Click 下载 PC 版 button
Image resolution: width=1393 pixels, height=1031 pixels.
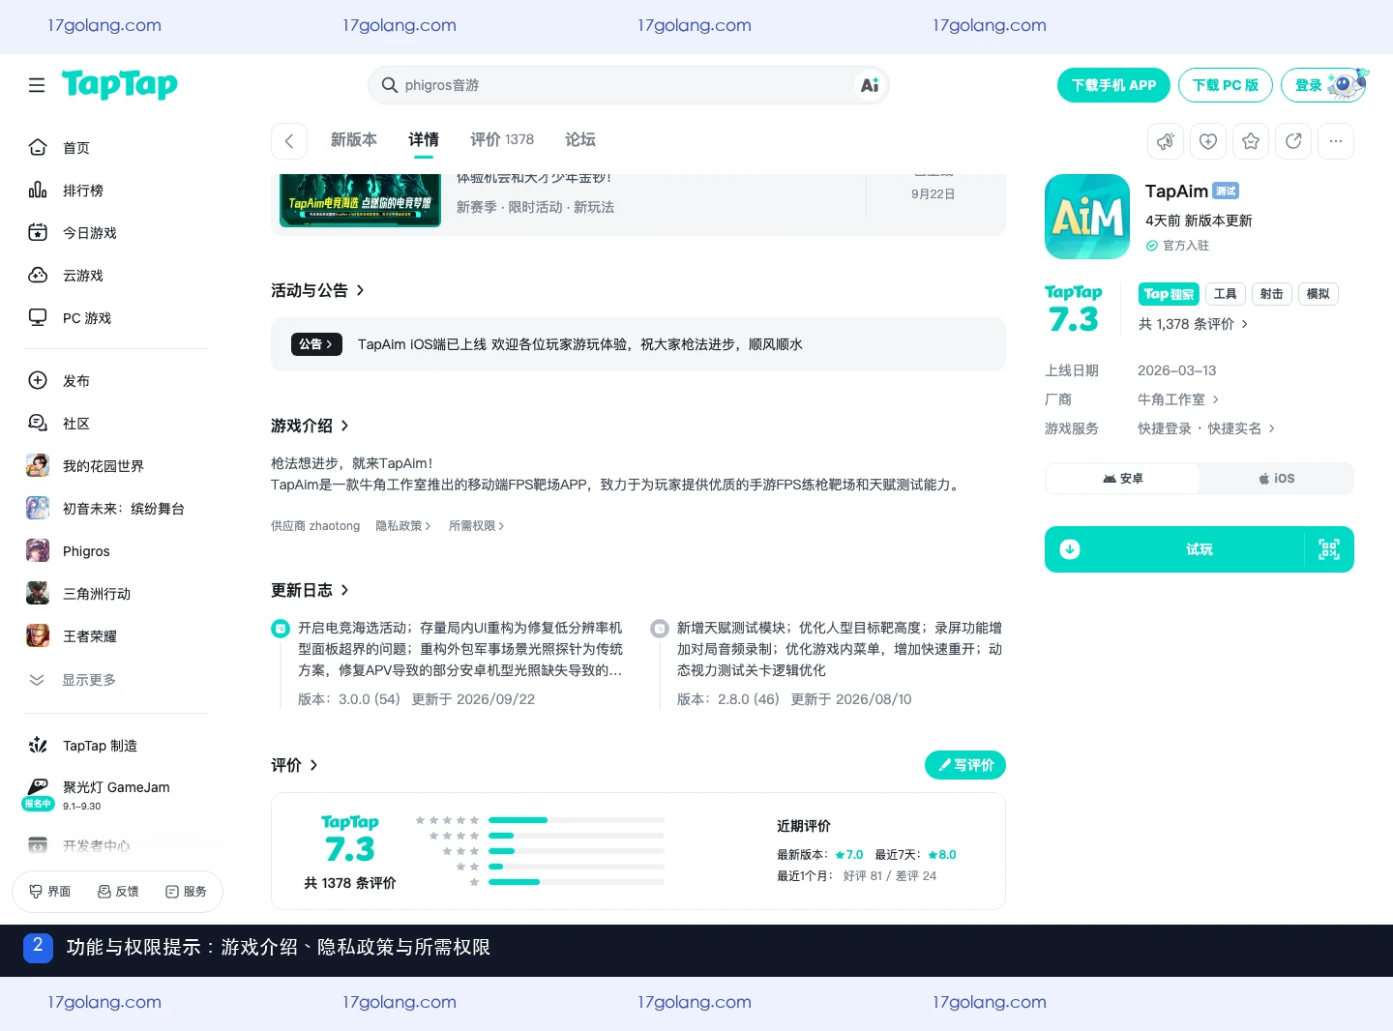tap(1225, 85)
